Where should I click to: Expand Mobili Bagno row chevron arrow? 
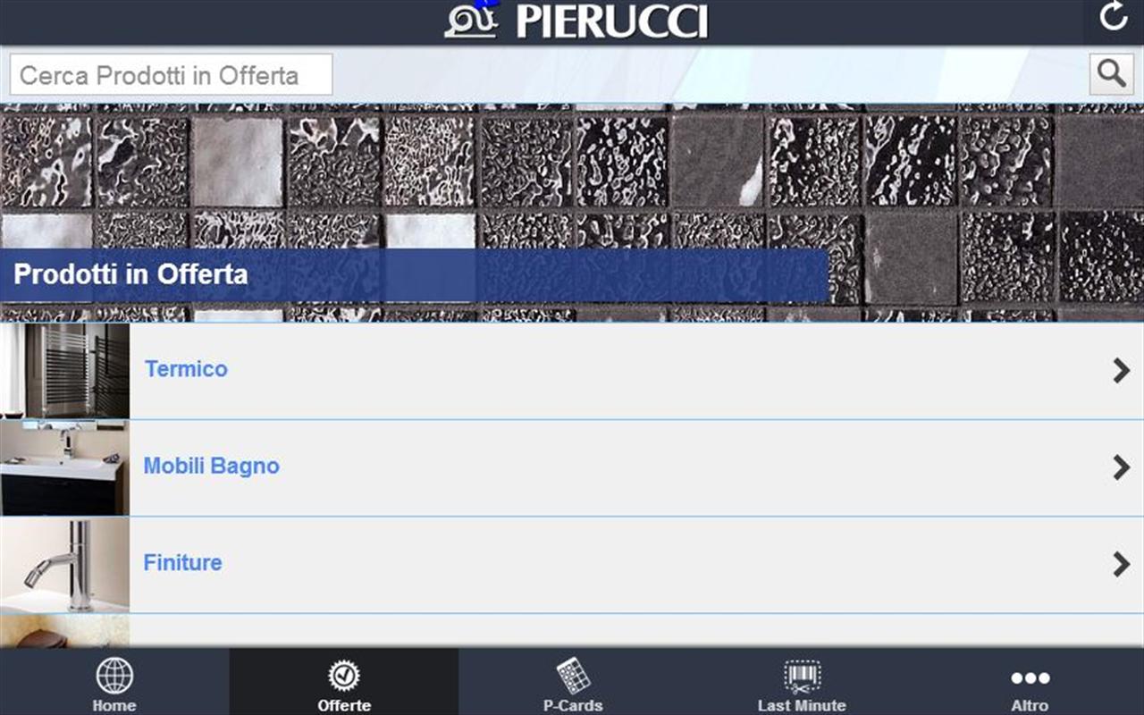click(1122, 467)
